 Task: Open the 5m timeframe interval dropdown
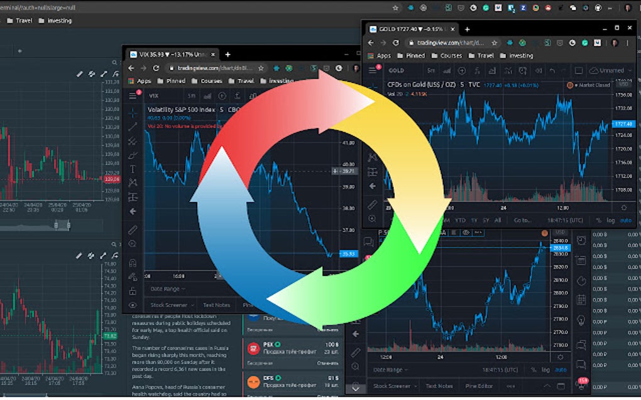(430, 70)
